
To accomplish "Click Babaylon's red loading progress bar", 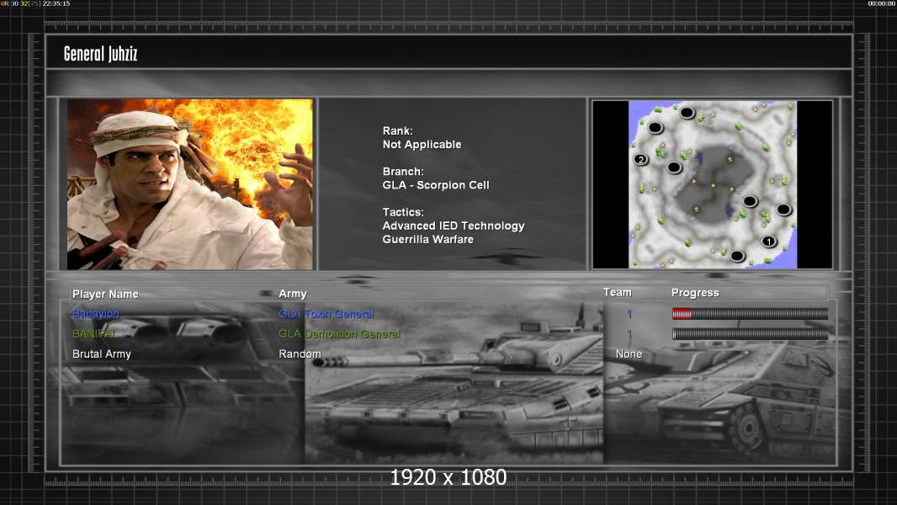I will (x=750, y=313).
